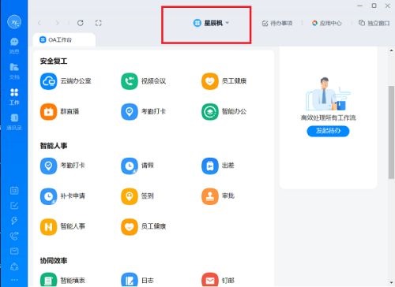The width and height of the screenshot is (395, 287).
Task: Open the 智能填表 smart form app
Action: (62, 280)
